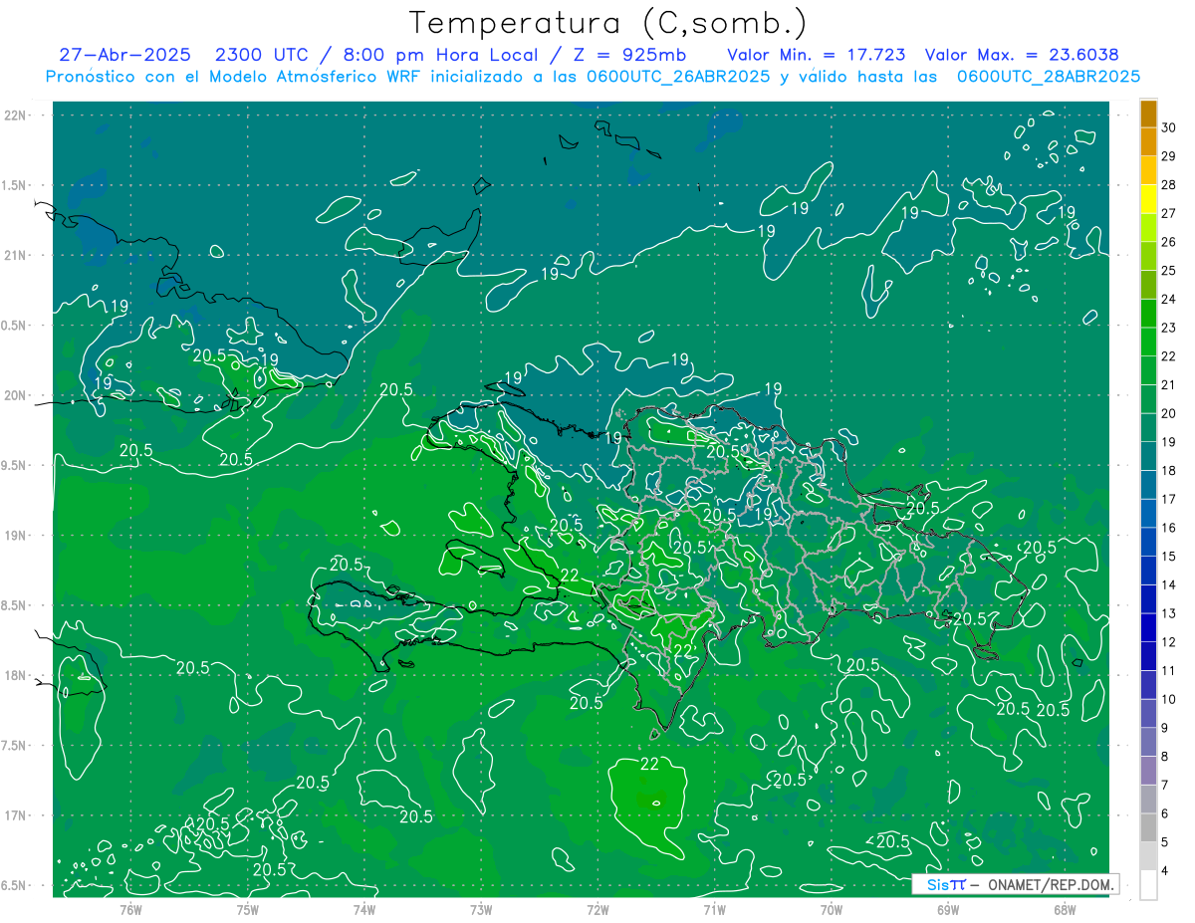Click the "SisTT – ONAMET/REP.DOM." credit label
Image resolution: width=1195 pixels, height=923 pixels.
1015,884
